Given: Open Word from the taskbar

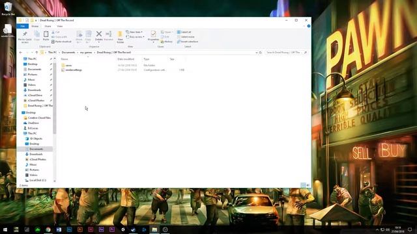Looking at the screenshot, I should tap(59, 229).
